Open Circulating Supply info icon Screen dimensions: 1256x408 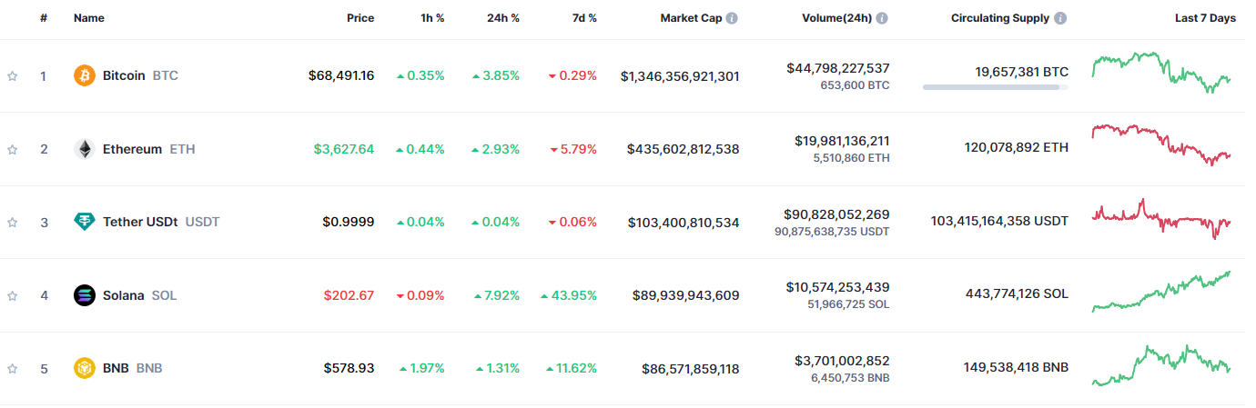pyautogui.click(x=1060, y=18)
